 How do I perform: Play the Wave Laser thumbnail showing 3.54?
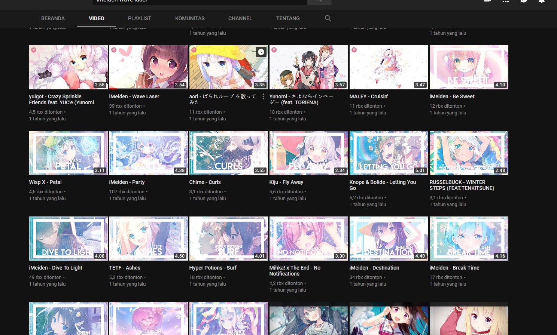tap(148, 67)
